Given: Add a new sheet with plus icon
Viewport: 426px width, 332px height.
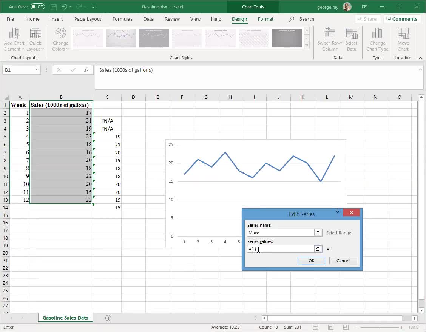Looking at the screenshot, I should (x=108, y=318).
